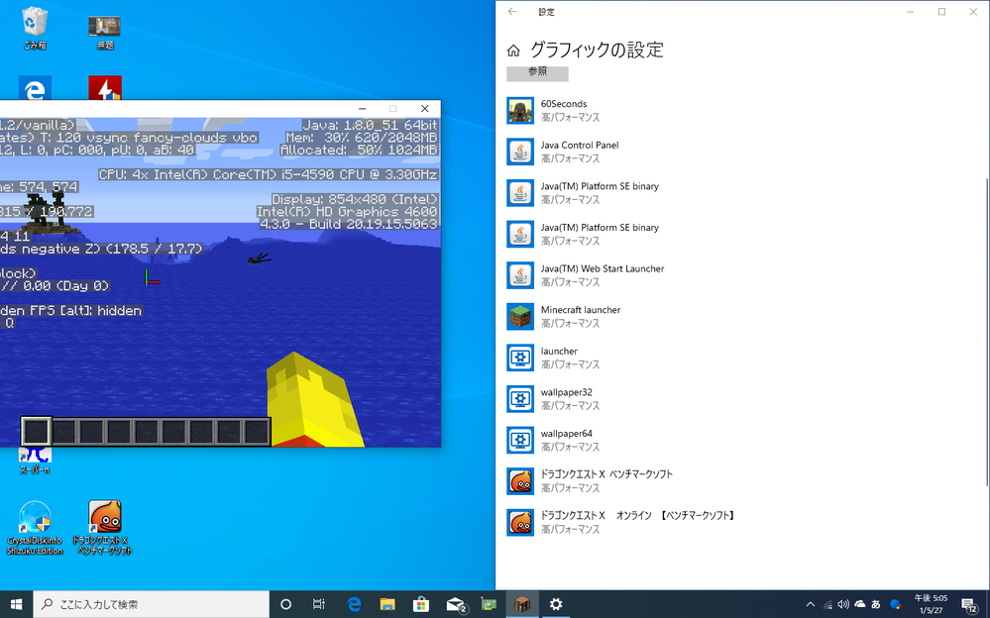990x618 pixels.
Task: Click the launcher app icon in list
Action: pos(520,358)
